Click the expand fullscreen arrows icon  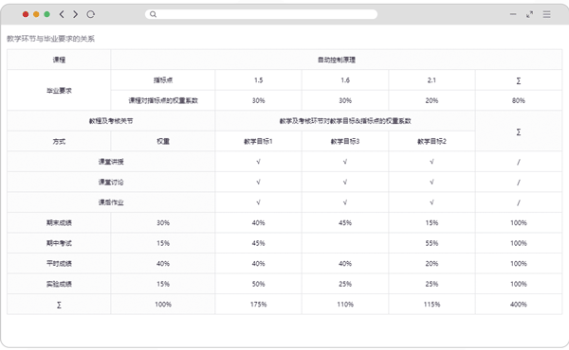pos(530,14)
